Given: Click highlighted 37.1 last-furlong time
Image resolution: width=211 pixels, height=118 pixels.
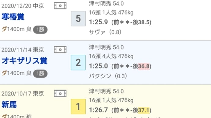Looking at the screenshot, I should click(x=144, y=110).
